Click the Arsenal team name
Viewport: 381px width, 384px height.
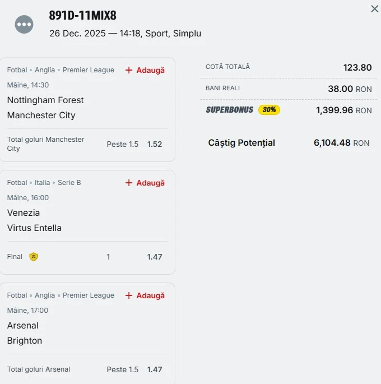click(23, 326)
